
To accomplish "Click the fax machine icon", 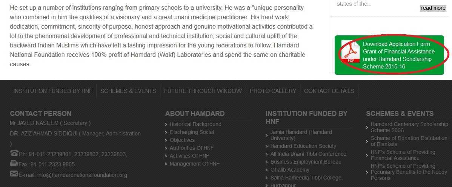I will [x=14, y=163].
